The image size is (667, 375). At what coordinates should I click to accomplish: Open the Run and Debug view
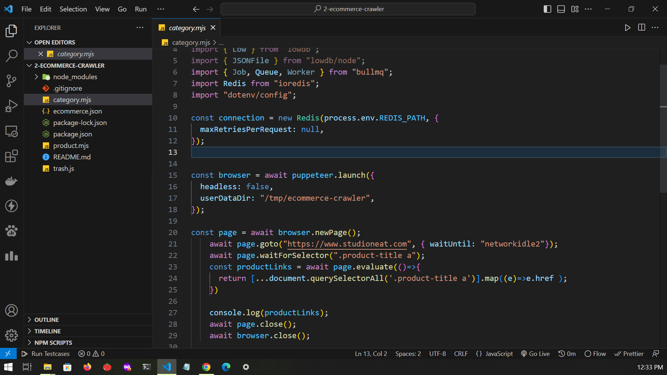[11, 106]
